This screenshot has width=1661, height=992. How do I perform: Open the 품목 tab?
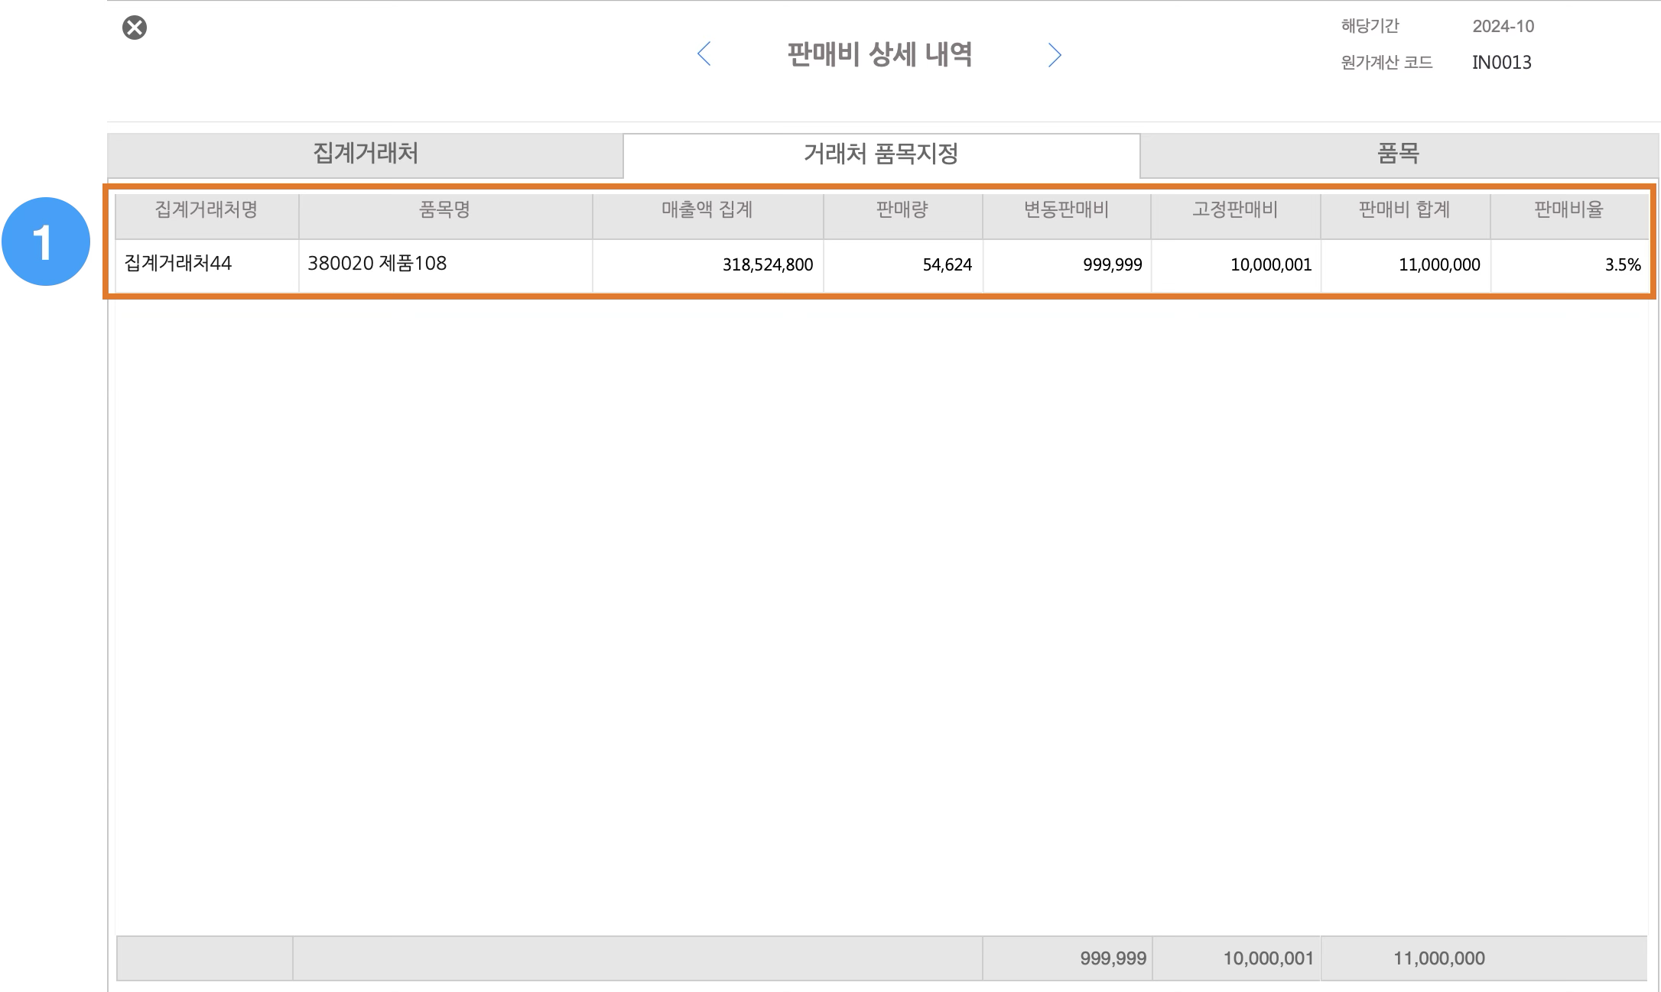[1399, 154]
